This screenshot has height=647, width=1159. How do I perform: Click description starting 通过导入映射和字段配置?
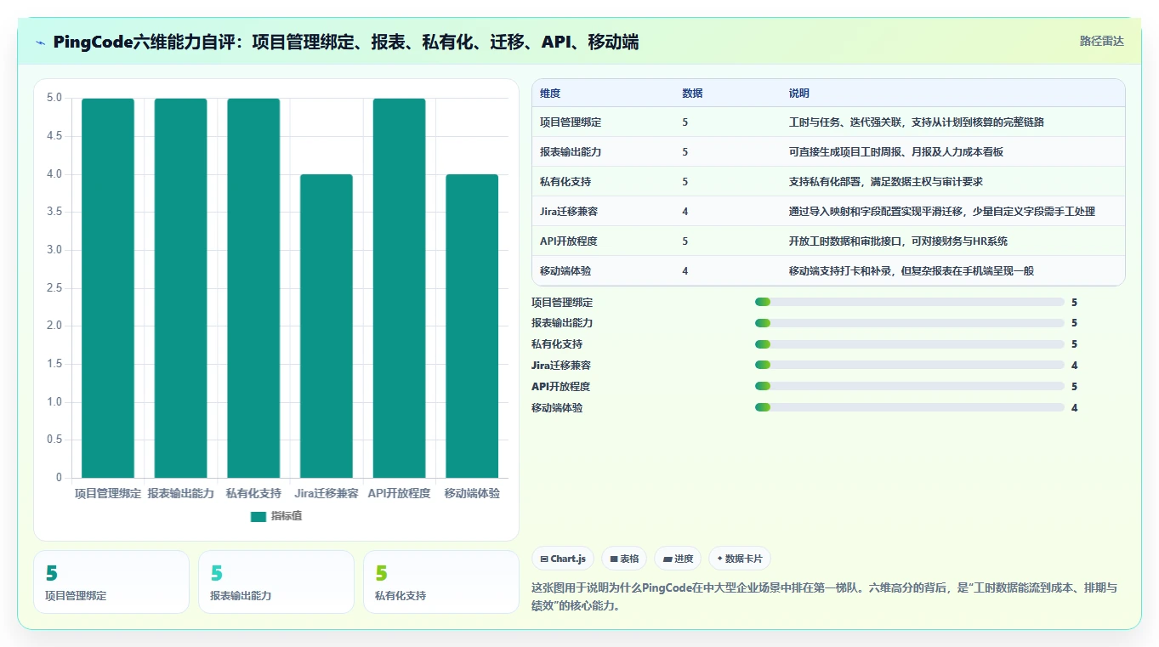point(942,212)
